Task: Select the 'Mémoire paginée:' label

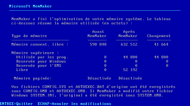Action: (33, 78)
